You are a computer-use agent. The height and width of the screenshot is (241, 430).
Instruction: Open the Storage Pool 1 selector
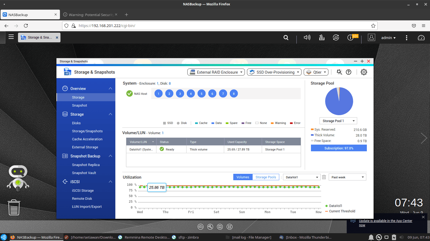tap(338, 121)
